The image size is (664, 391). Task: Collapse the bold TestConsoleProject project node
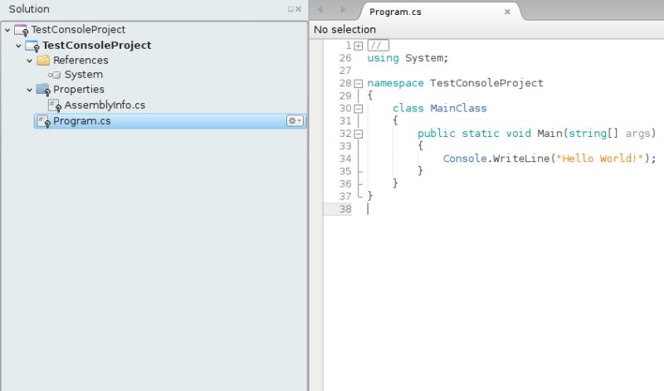(x=18, y=46)
